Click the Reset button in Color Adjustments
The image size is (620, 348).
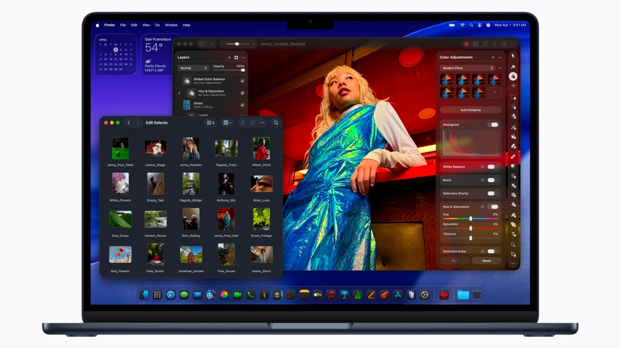click(486, 261)
